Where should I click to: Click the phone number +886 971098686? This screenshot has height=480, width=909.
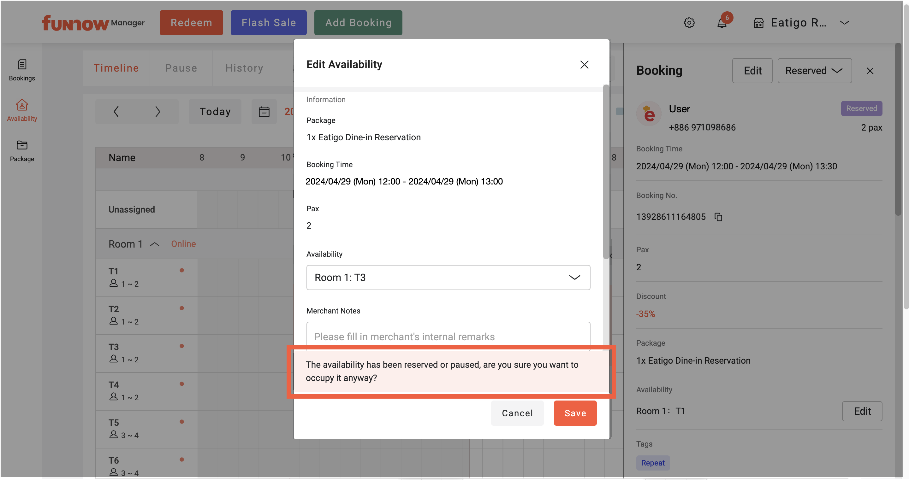tap(702, 127)
